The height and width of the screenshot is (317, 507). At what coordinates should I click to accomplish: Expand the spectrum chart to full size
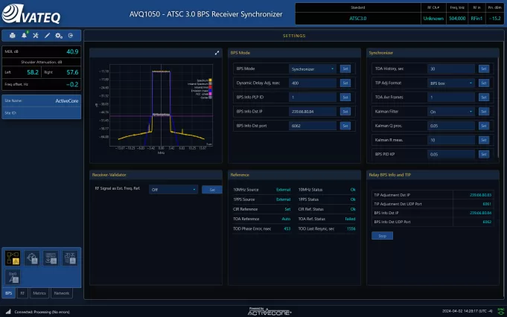click(x=217, y=53)
